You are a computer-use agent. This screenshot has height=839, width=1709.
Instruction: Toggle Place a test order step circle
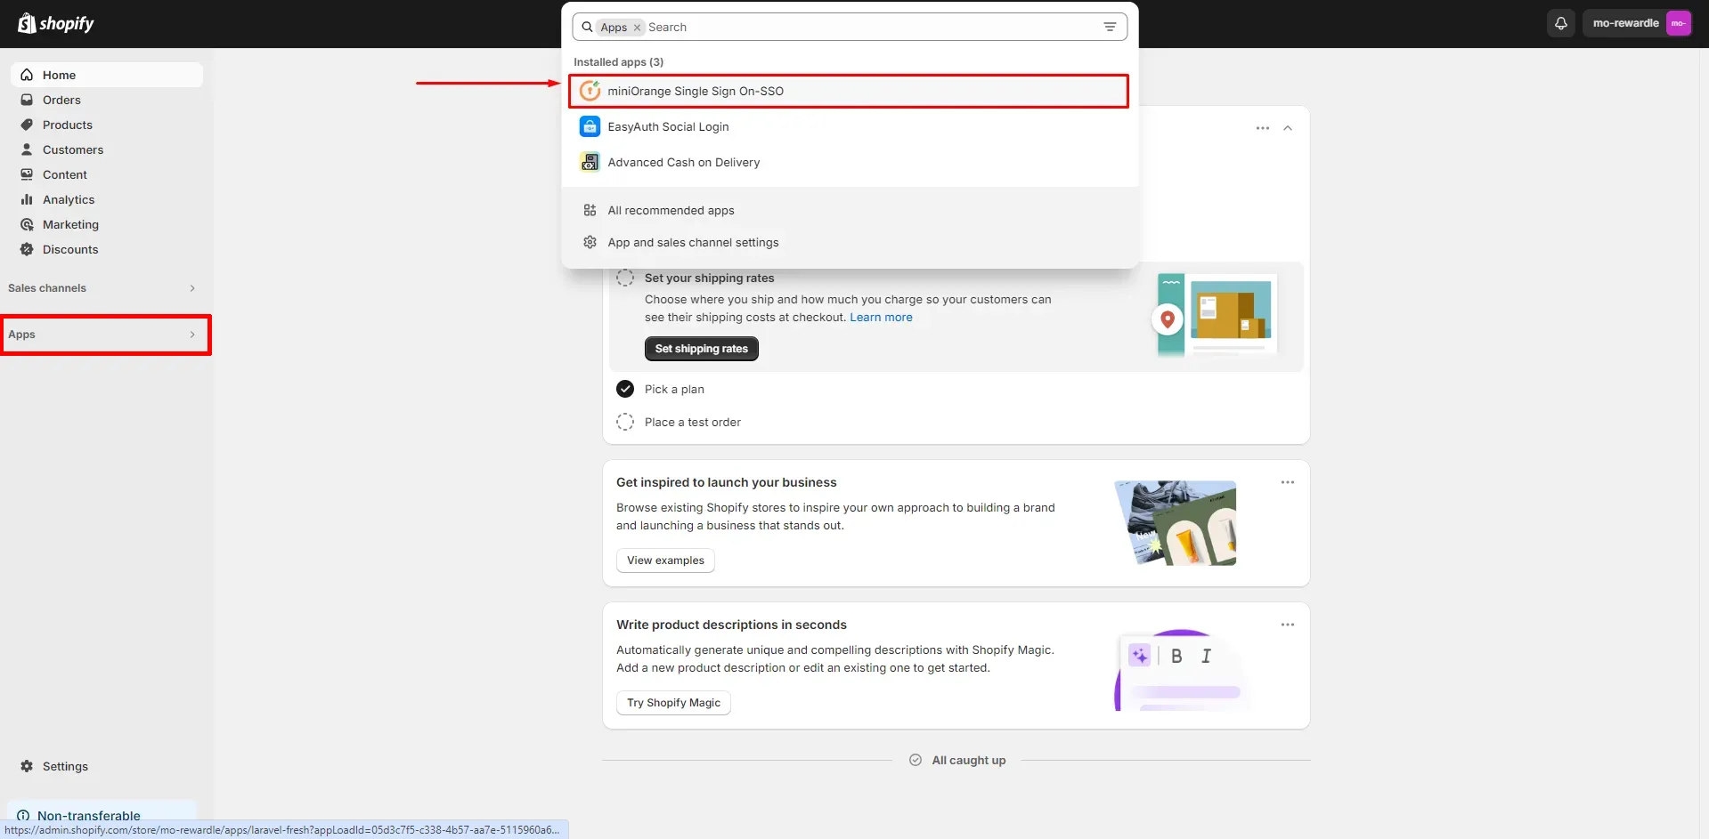click(625, 422)
